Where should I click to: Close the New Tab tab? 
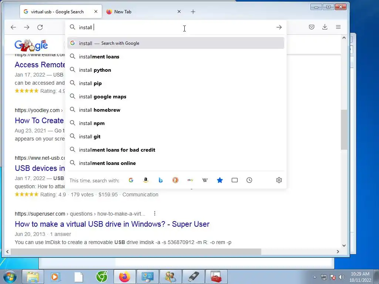click(x=179, y=11)
